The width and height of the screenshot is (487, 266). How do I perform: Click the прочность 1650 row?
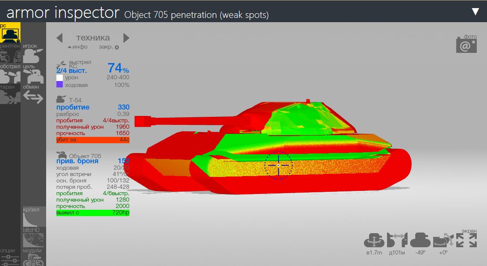[93, 133]
